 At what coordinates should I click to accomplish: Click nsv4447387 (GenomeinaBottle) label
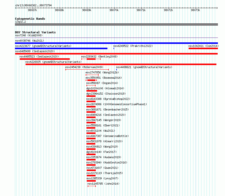point(107,136)
